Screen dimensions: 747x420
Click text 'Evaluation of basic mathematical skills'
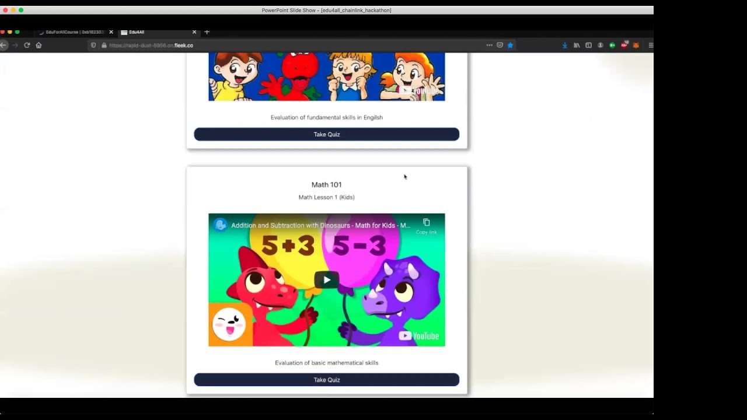pyautogui.click(x=327, y=363)
